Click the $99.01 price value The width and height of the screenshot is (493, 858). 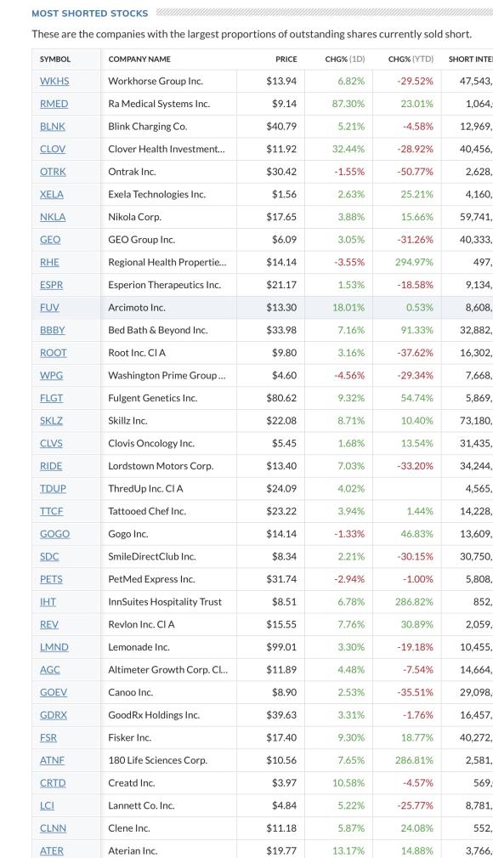tap(281, 647)
